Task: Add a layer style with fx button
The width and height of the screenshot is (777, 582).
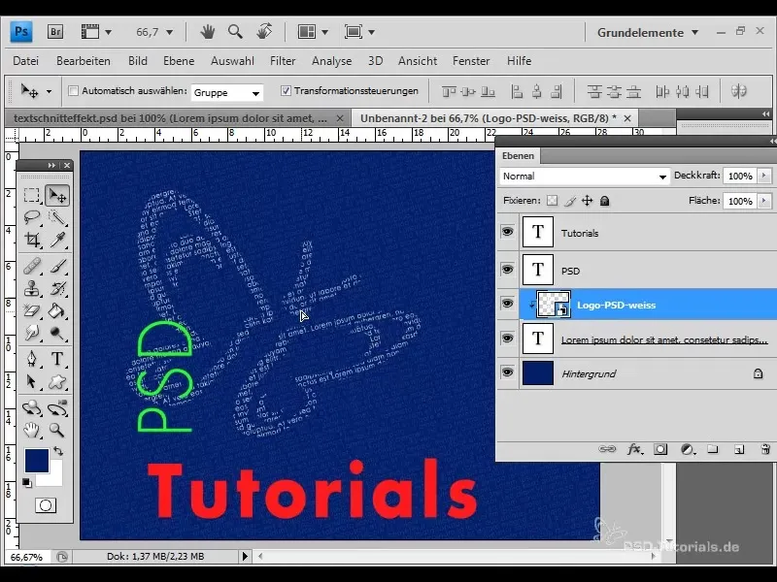Action: (x=634, y=449)
